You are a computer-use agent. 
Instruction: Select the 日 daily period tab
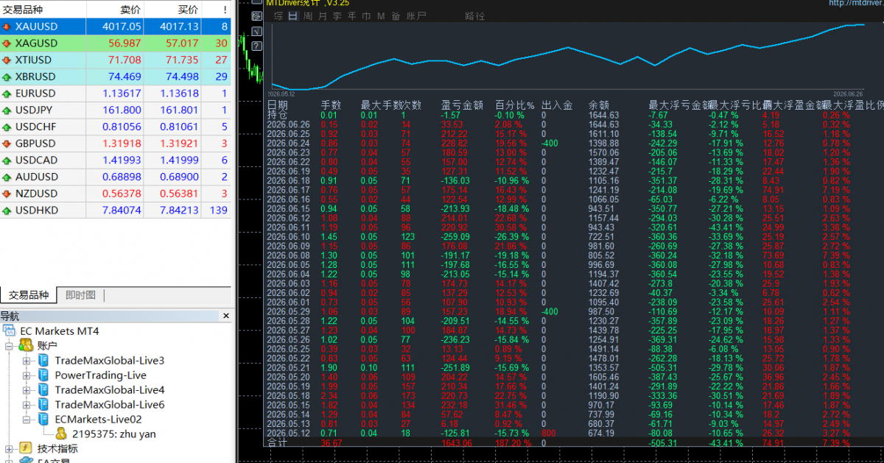point(292,16)
